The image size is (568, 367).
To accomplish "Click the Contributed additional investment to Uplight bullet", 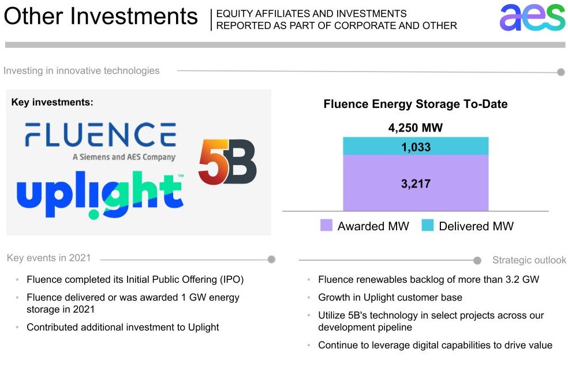I will pos(123,327).
